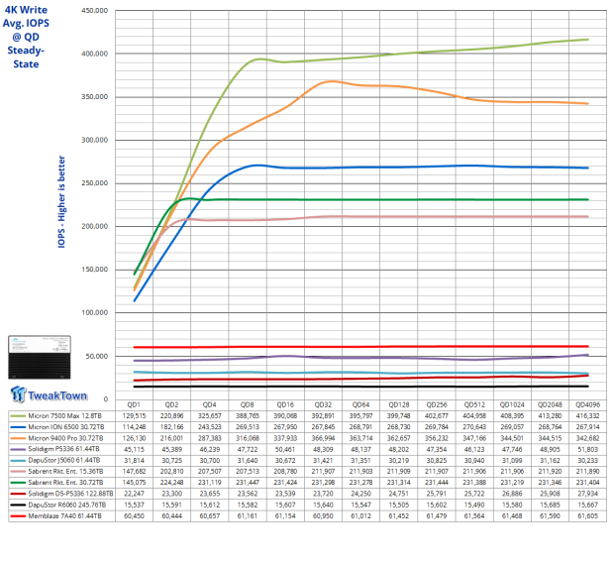Click the QD1024 column header
Screen dimensions: 614x563
[x=512, y=404]
